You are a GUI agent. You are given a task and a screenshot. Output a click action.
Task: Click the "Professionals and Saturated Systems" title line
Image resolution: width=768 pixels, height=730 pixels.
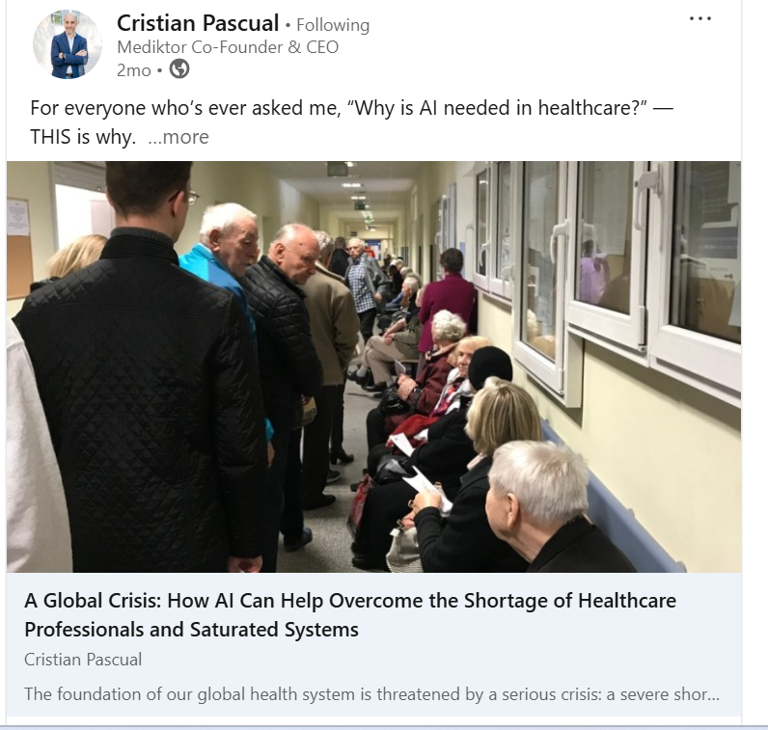coord(191,630)
